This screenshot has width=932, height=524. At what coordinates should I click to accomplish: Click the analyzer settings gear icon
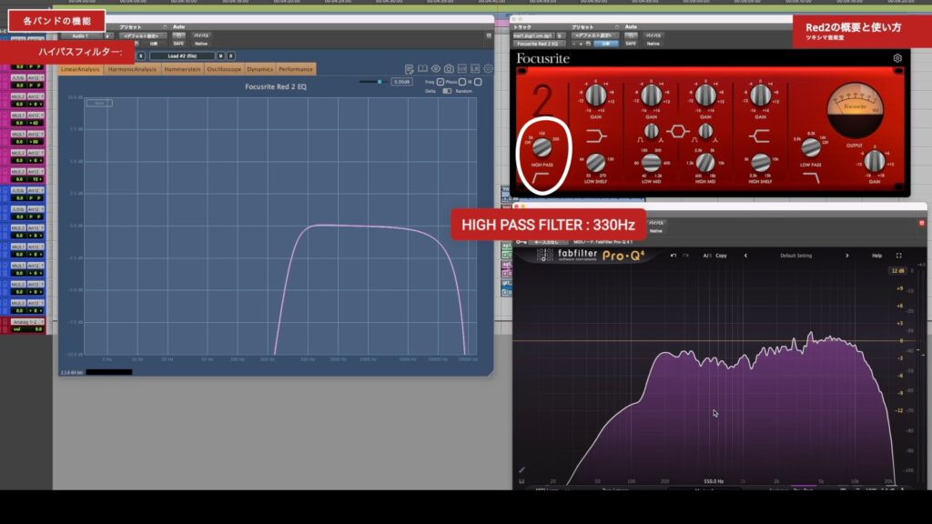(x=488, y=69)
